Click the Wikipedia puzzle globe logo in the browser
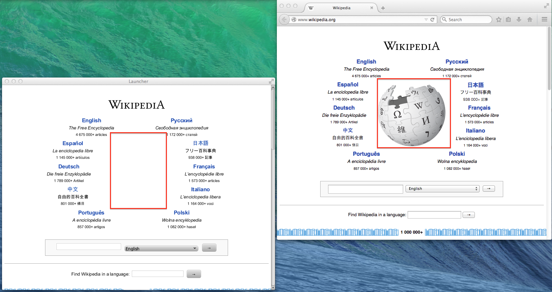This screenshot has height=292, width=552. (x=413, y=114)
